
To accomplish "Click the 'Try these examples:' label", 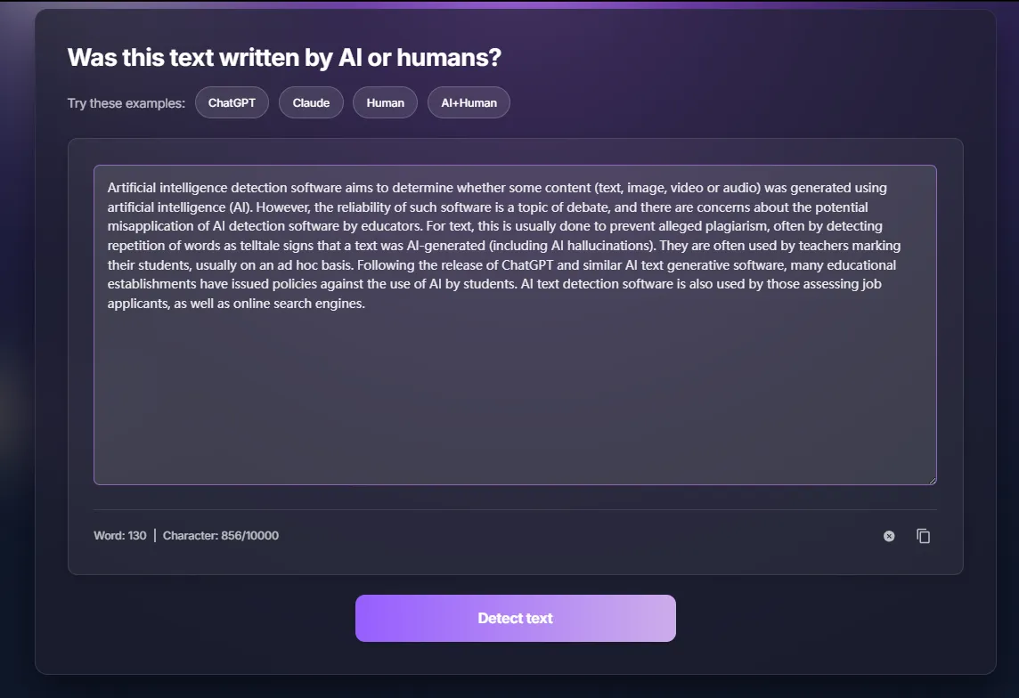I will tap(126, 103).
